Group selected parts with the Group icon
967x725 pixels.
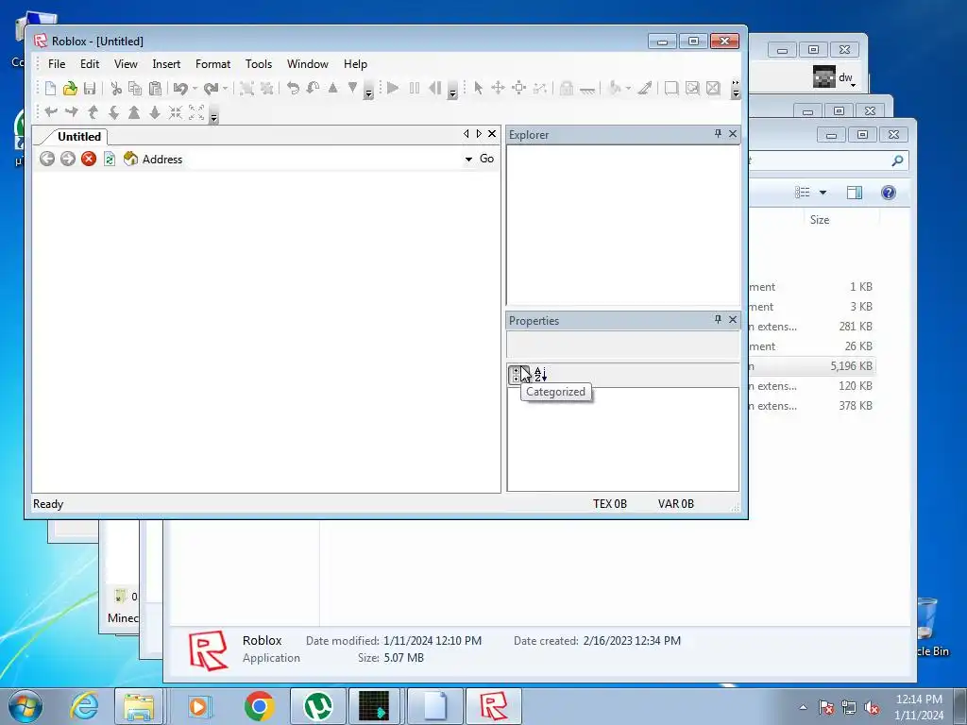click(x=246, y=88)
